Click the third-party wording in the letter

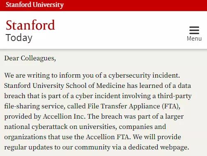tap(175, 96)
